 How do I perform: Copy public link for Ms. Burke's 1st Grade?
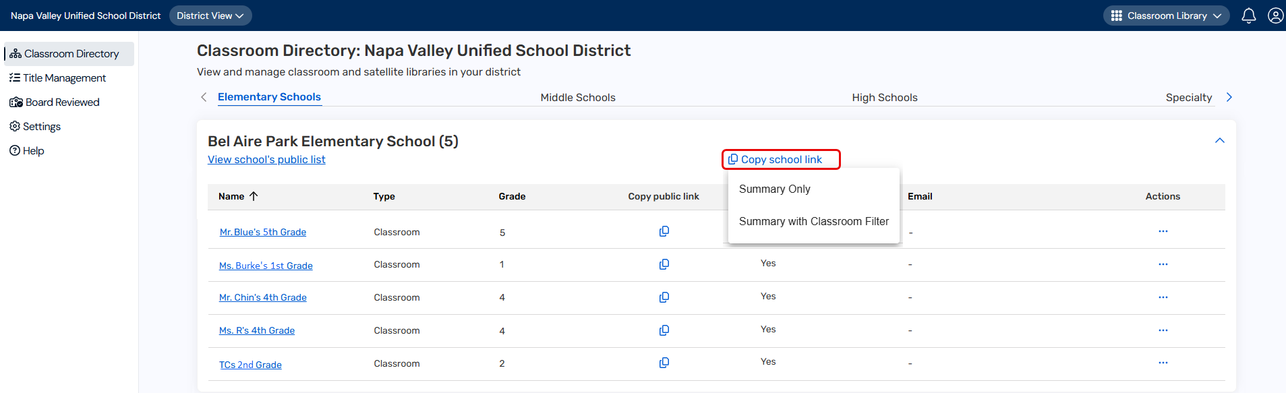coord(664,264)
